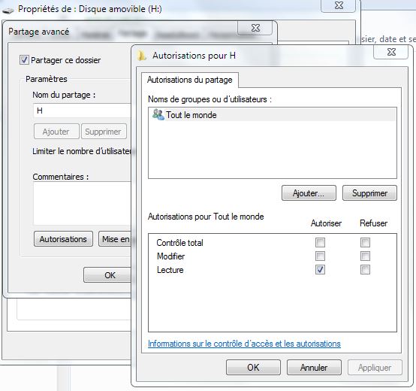Click the 'Modifier' permission label
This screenshot has height=391, width=416.
(x=171, y=256)
